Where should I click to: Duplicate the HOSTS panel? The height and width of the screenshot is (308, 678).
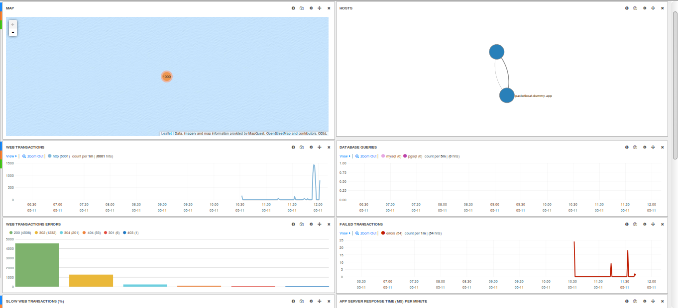pyautogui.click(x=635, y=8)
